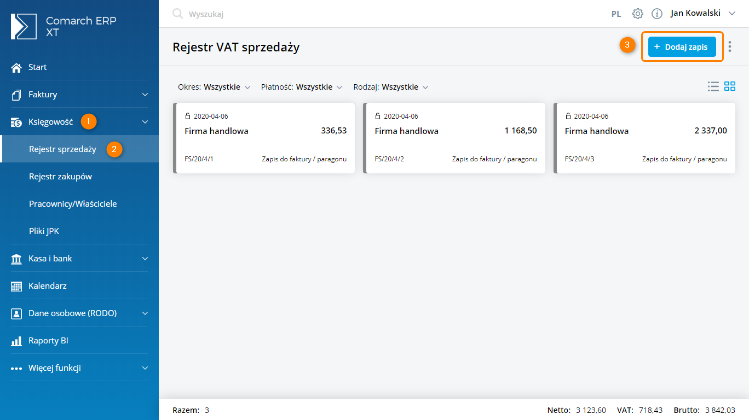Go to Rejestr zakupów in sidebar
This screenshot has height=420, width=749.
tap(60, 177)
